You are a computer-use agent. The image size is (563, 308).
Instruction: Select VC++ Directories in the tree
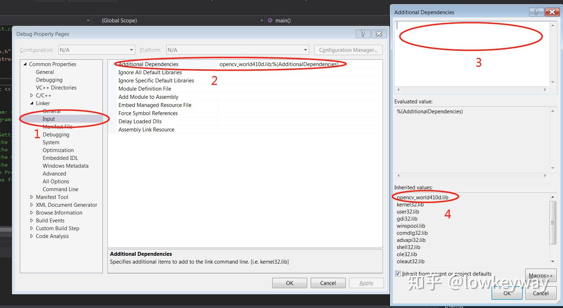click(56, 88)
